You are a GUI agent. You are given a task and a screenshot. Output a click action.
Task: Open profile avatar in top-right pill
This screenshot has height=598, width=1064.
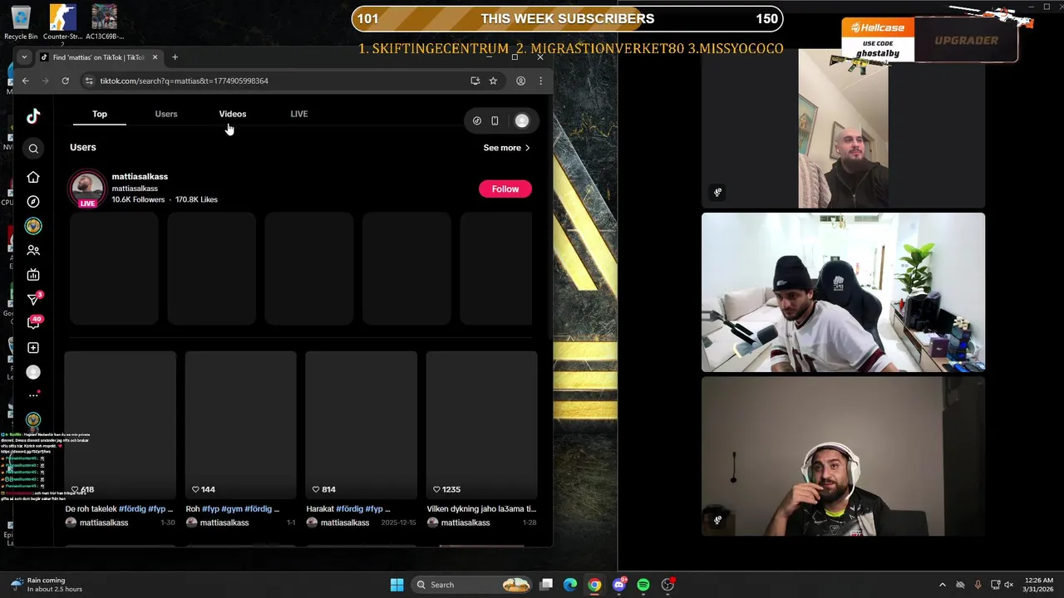click(522, 120)
